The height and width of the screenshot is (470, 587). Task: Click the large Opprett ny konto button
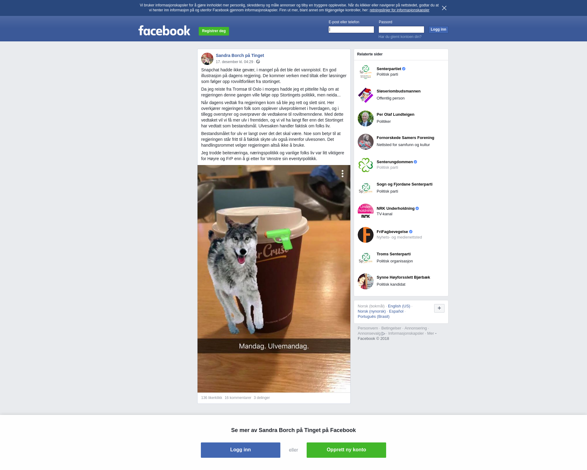346,450
